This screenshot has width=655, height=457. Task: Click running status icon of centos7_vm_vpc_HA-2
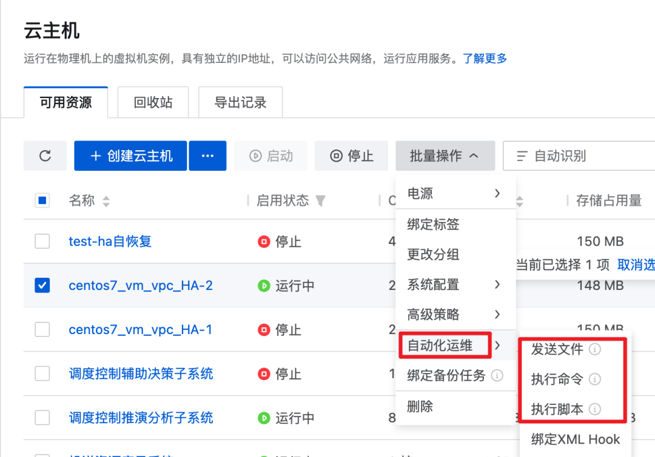[x=264, y=286]
